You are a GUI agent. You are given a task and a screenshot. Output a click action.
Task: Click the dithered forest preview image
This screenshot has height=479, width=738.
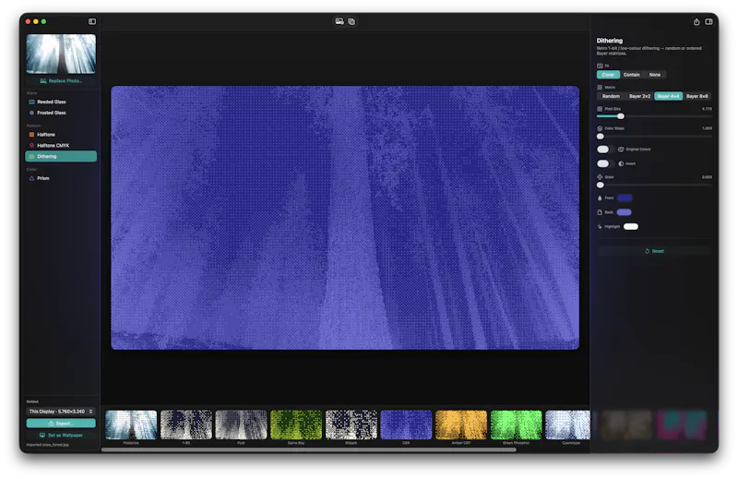tap(345, 218)
